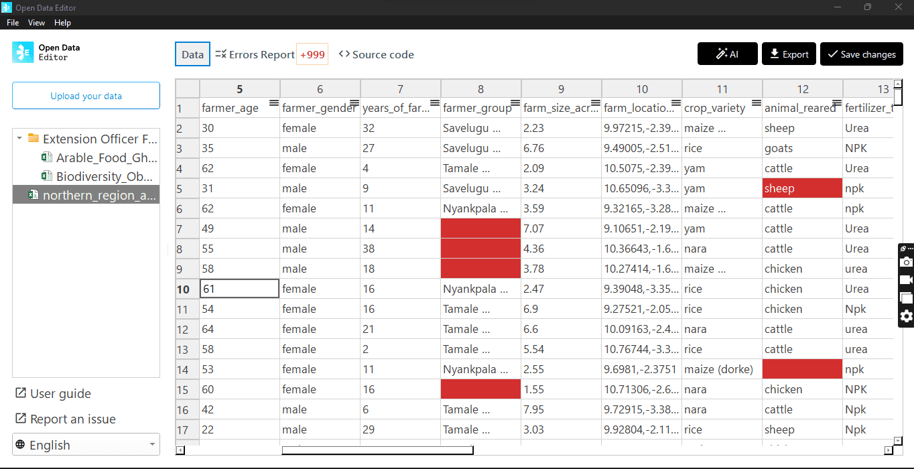The height and width of the screenshot is (469, 914).
Task: Click the camera screenshot icon in the floating toolbar
Action: coord(906,262)
